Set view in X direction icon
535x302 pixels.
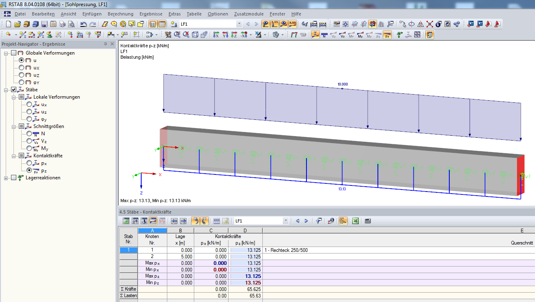tap(216, 35)
